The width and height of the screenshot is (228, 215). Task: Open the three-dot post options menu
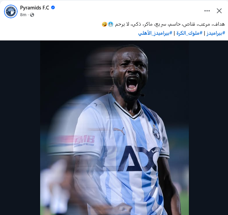pyautogui.click(x=207, y=11)
